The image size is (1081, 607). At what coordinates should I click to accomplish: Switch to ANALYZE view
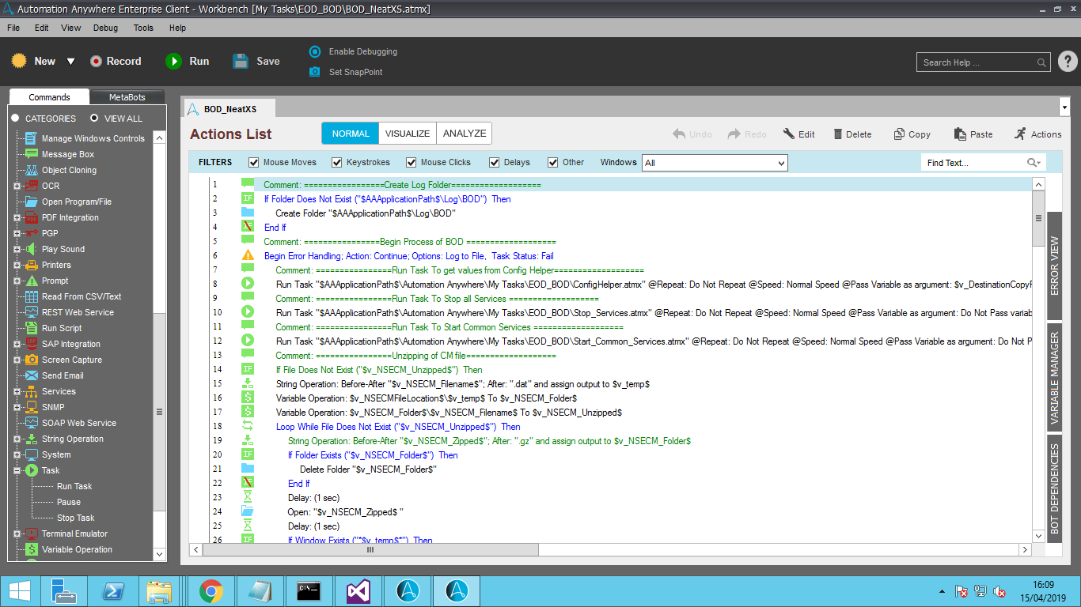[x=465, y=134]
